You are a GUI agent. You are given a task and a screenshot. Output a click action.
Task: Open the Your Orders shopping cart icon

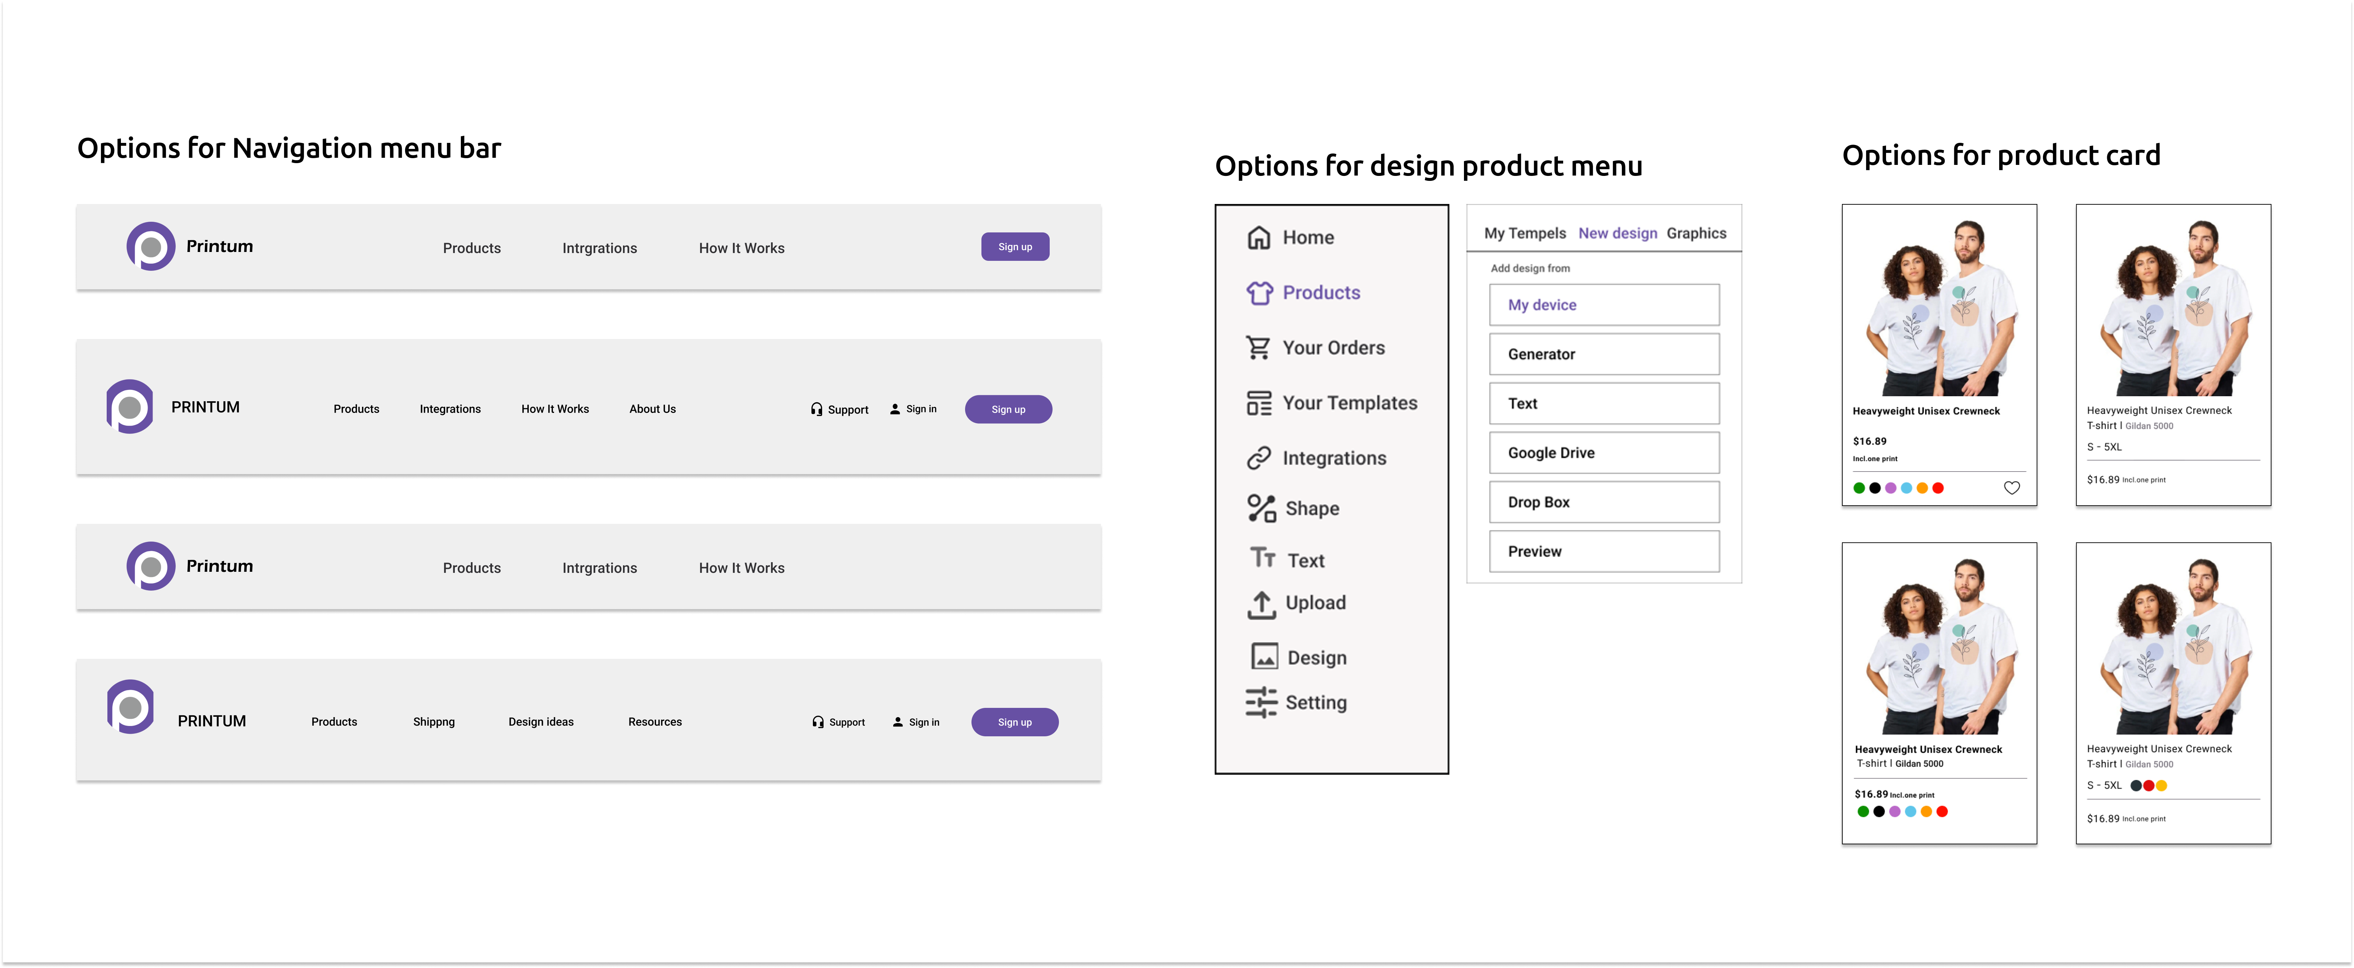point(1258,348)
